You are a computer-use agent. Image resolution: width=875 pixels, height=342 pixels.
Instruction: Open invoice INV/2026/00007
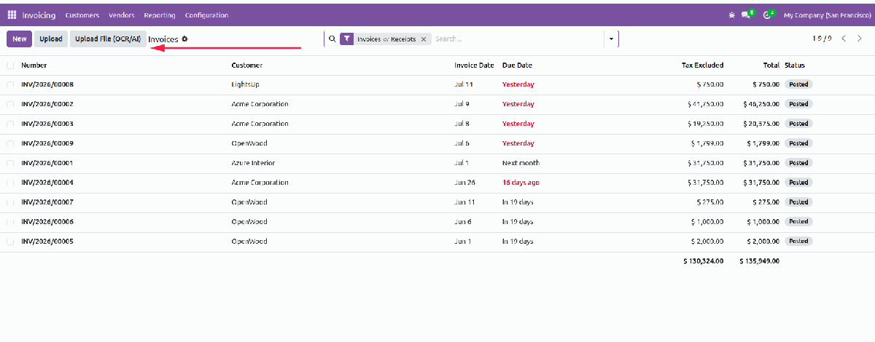pos(47,202)
